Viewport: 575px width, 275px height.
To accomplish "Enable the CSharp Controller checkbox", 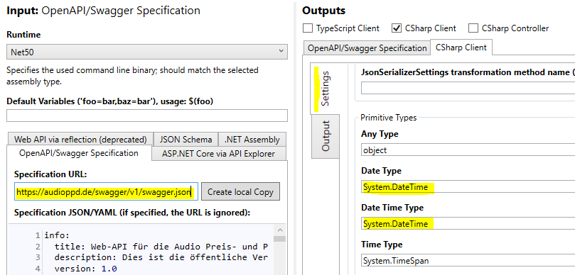I will [x=473, y=28].
